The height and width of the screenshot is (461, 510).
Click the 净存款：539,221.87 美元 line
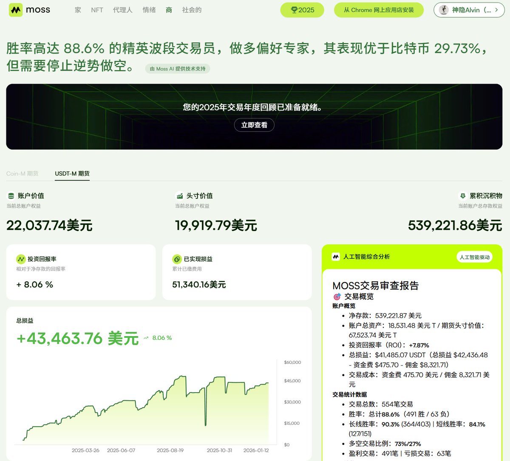point(385,316)
